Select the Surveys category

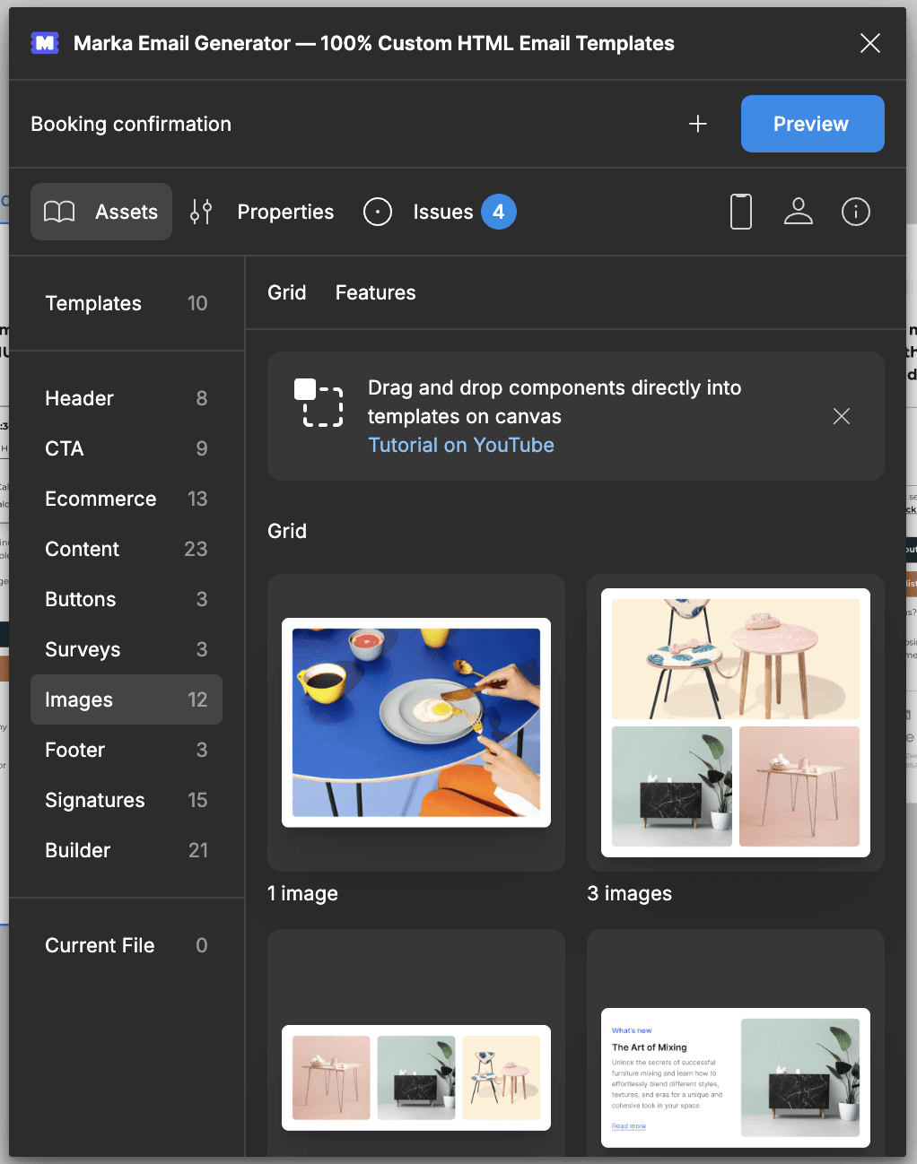(127, 649)
